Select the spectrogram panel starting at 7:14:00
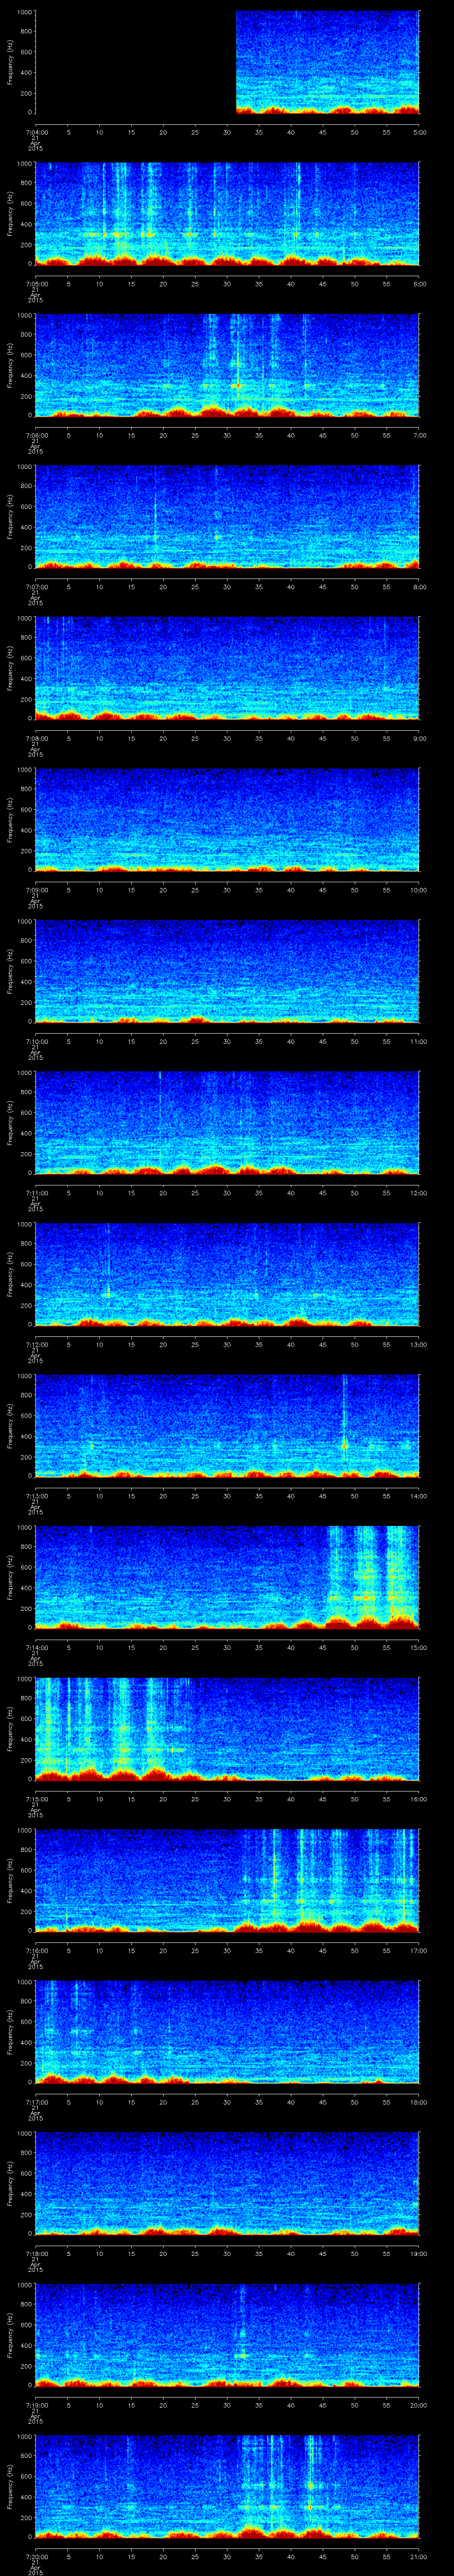The image size is (454, 2576). 227,1576
